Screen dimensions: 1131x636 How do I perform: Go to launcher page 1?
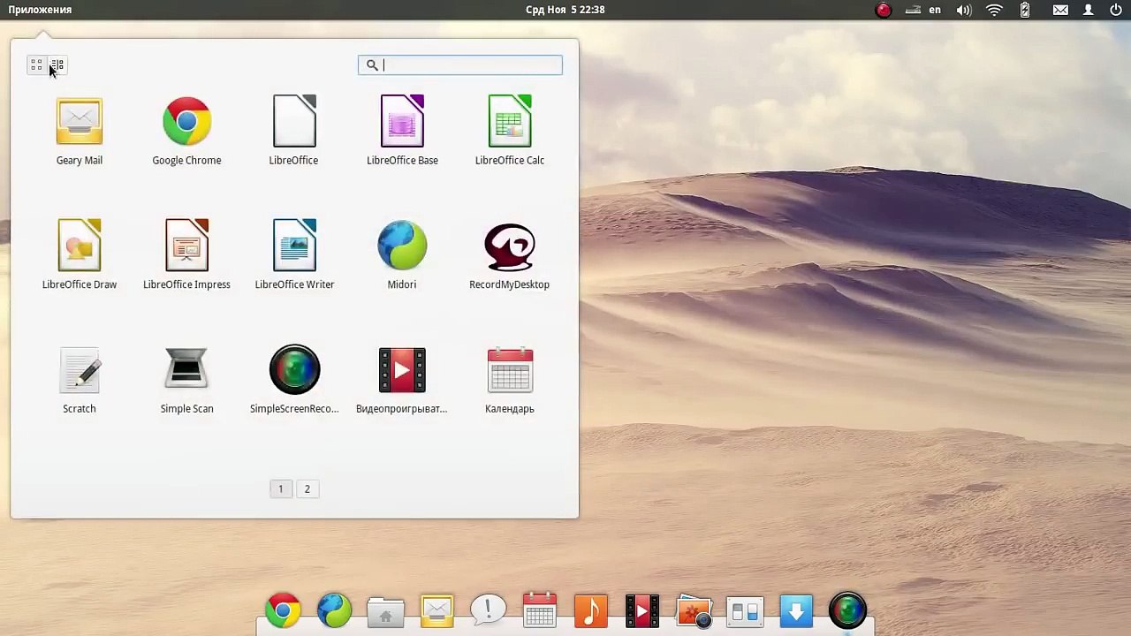point(281,488)
